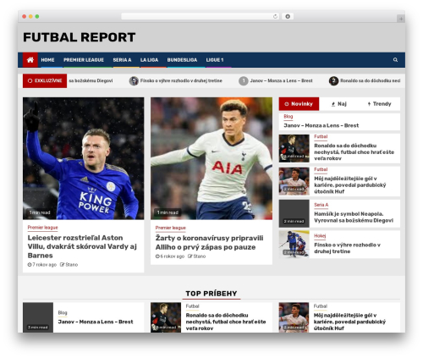Image resolution: width=423 pixels, height=358 pixels.
Task: Click the Hokej category tag
Action: pos(320,236)
